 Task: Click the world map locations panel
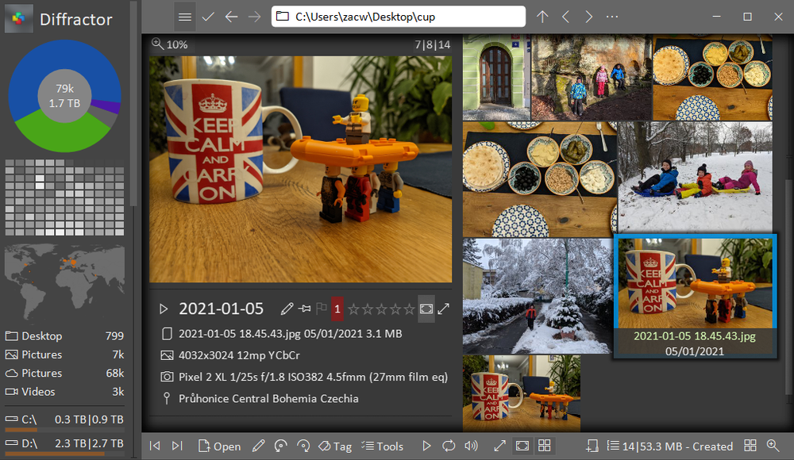pyautogui.click(x=64, y=283)
